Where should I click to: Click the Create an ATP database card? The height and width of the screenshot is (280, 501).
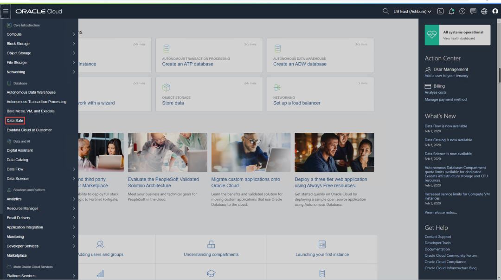pyautogui.click(x=209, y=55)
